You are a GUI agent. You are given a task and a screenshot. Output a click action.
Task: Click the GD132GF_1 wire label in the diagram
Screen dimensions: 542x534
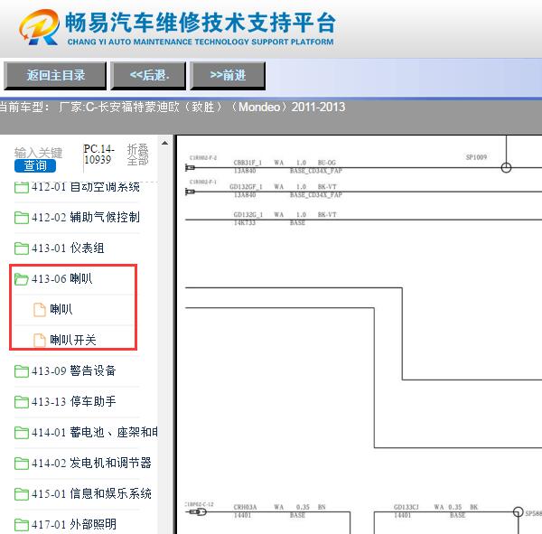coord(246,187)
